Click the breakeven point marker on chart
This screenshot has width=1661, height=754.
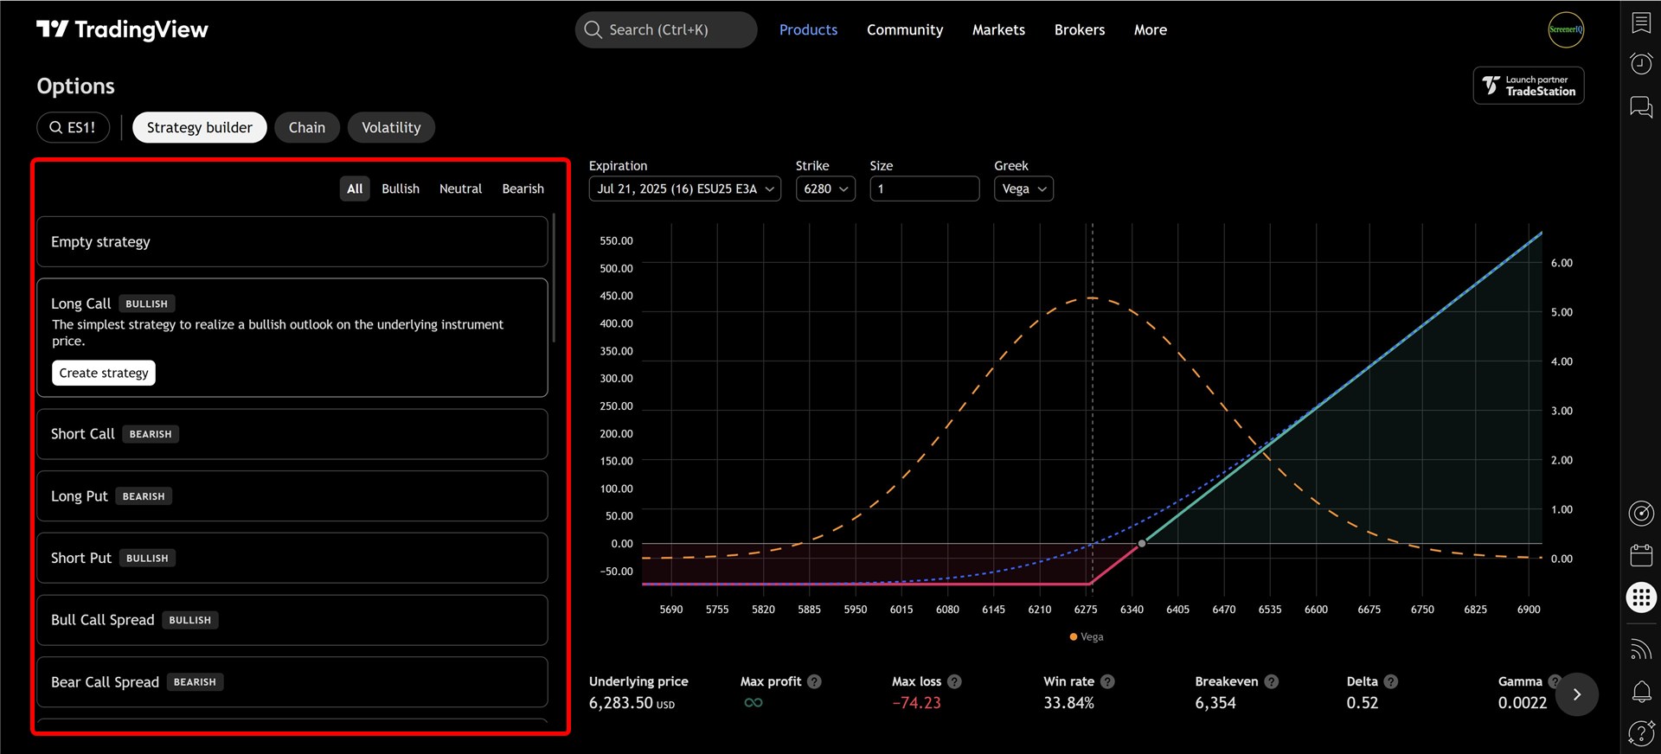(1142, 543)
